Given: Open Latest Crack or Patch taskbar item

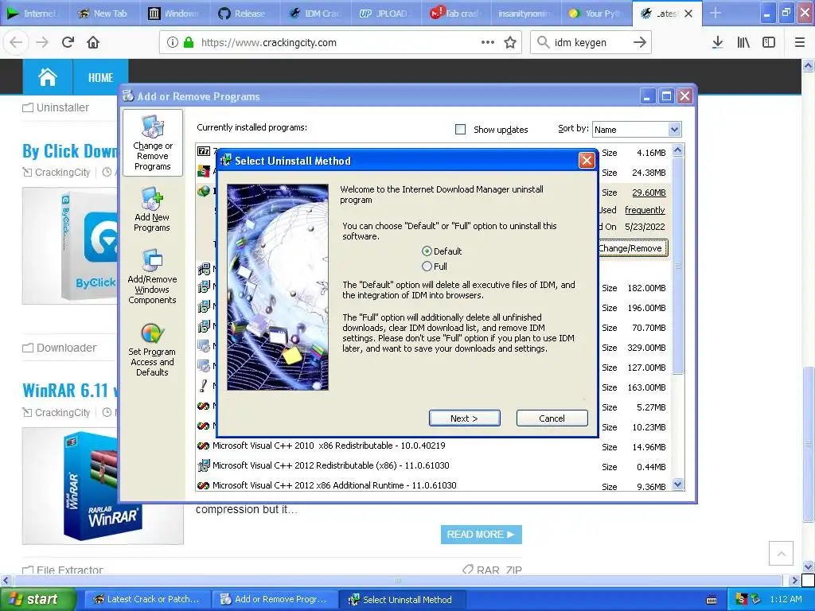Looking at the screenshot, I should (x=147, y=600).
